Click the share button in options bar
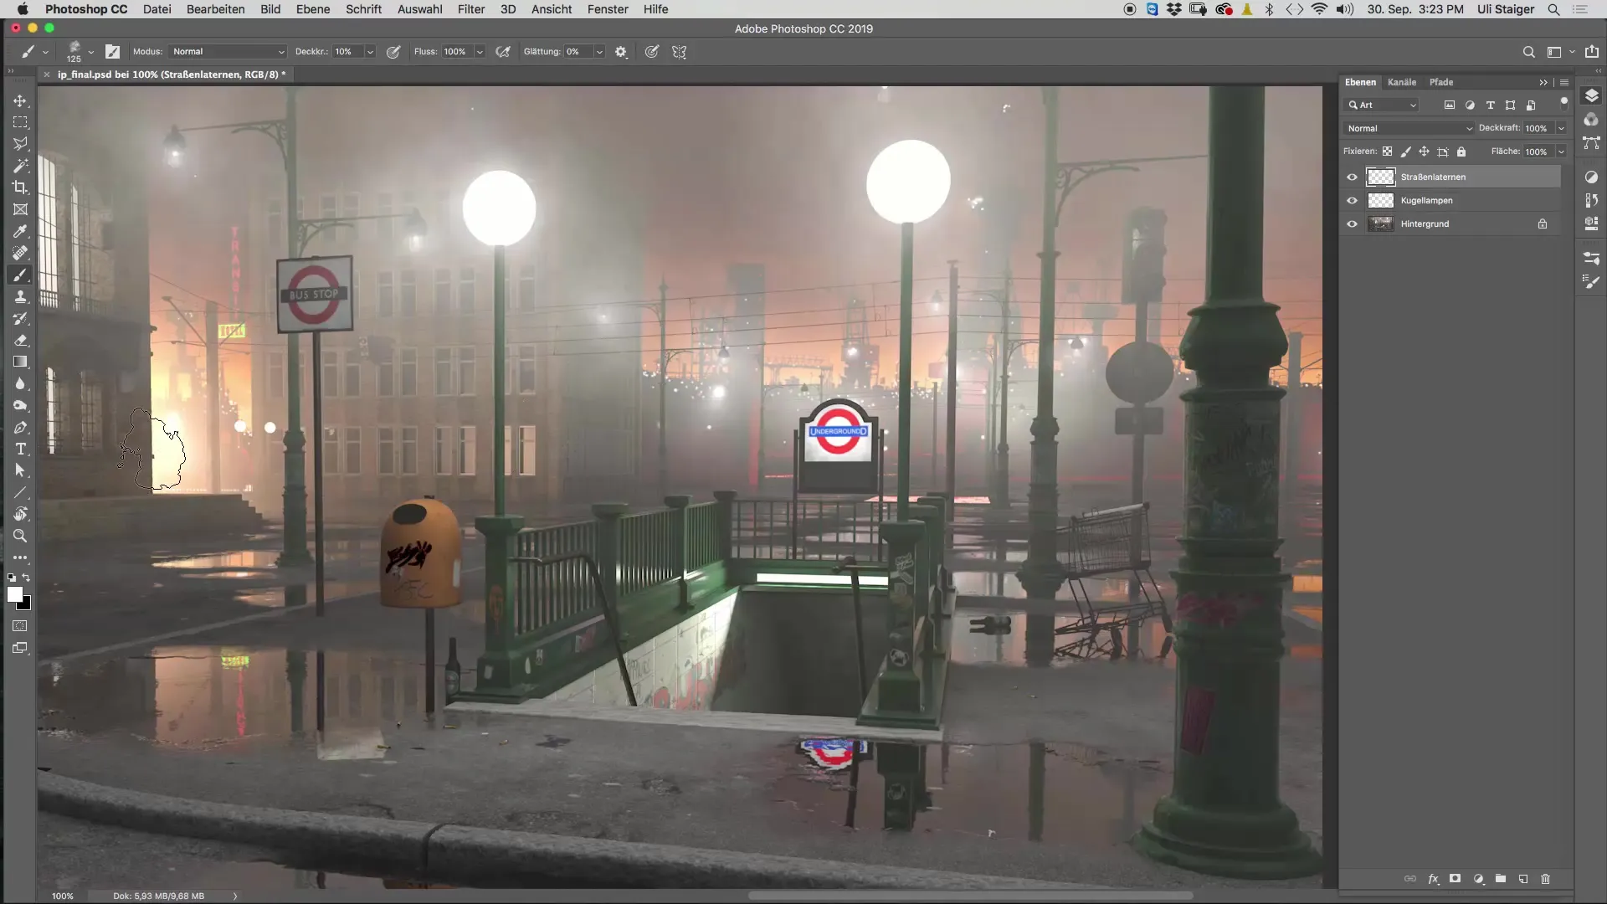 point(1591,52)
